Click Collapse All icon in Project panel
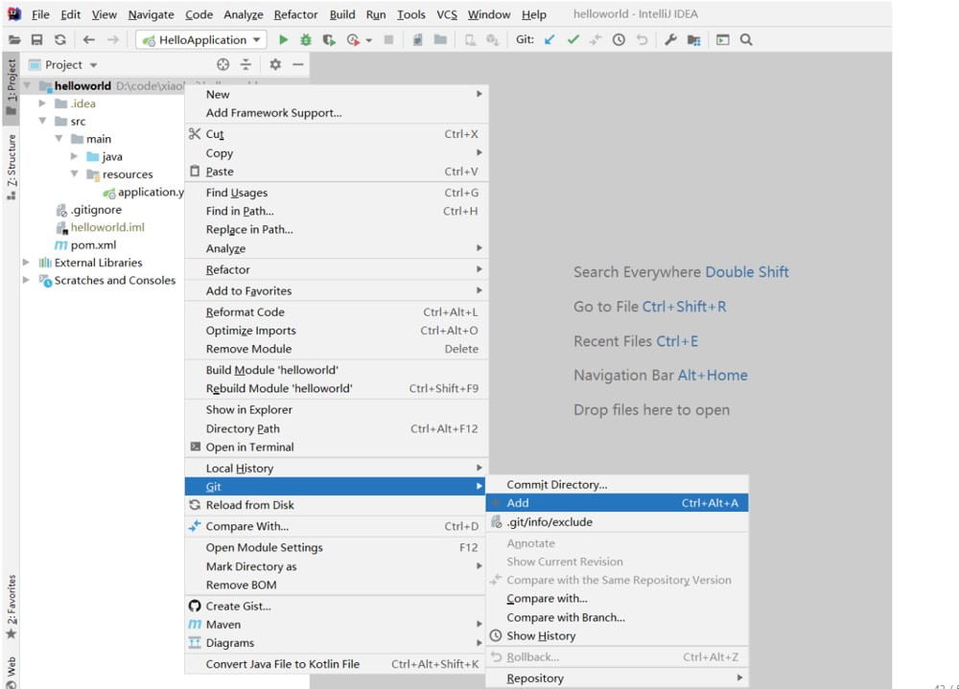This screenshot has width=959, height=689. point(246,64)
